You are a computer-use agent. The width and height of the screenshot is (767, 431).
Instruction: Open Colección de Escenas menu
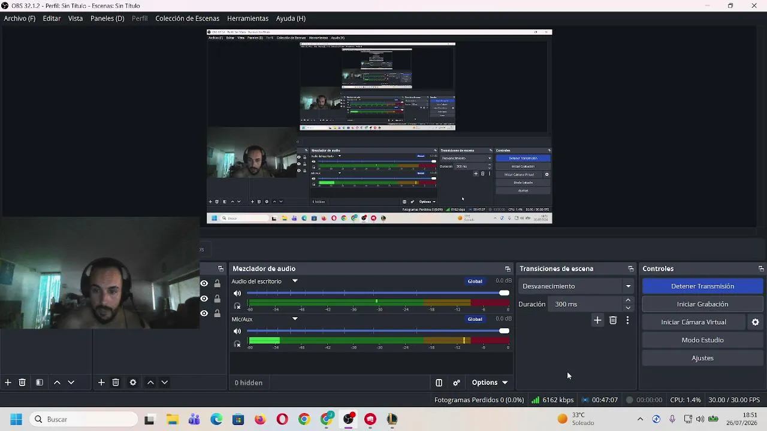coord(188,19)
